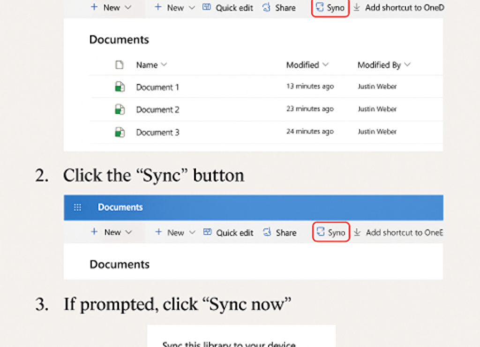Select Document 2 in the library
Screen dimensions: 480x347
point(157,109)
